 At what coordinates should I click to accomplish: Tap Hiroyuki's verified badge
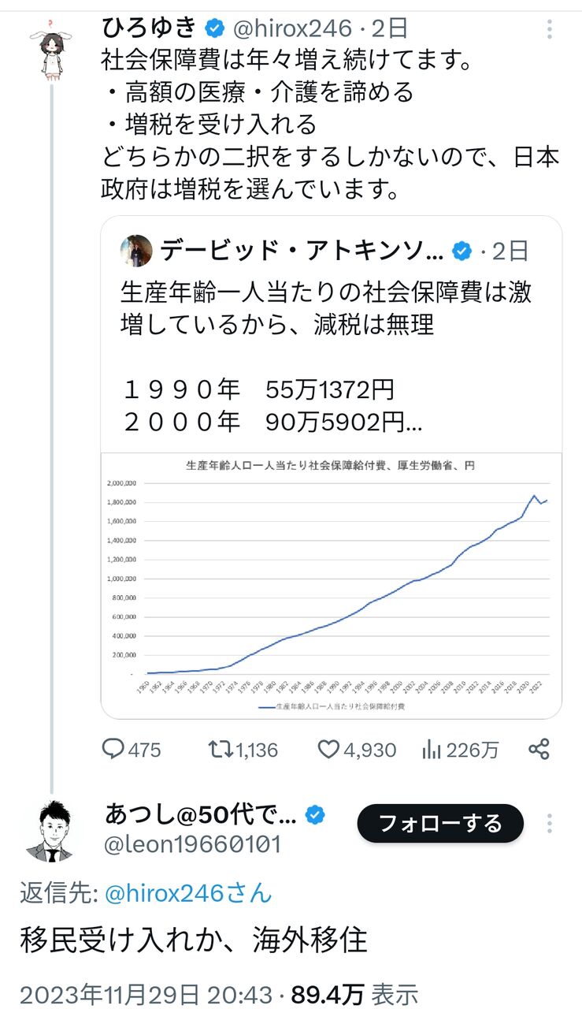pyautogui.click(x=214, y=28)
